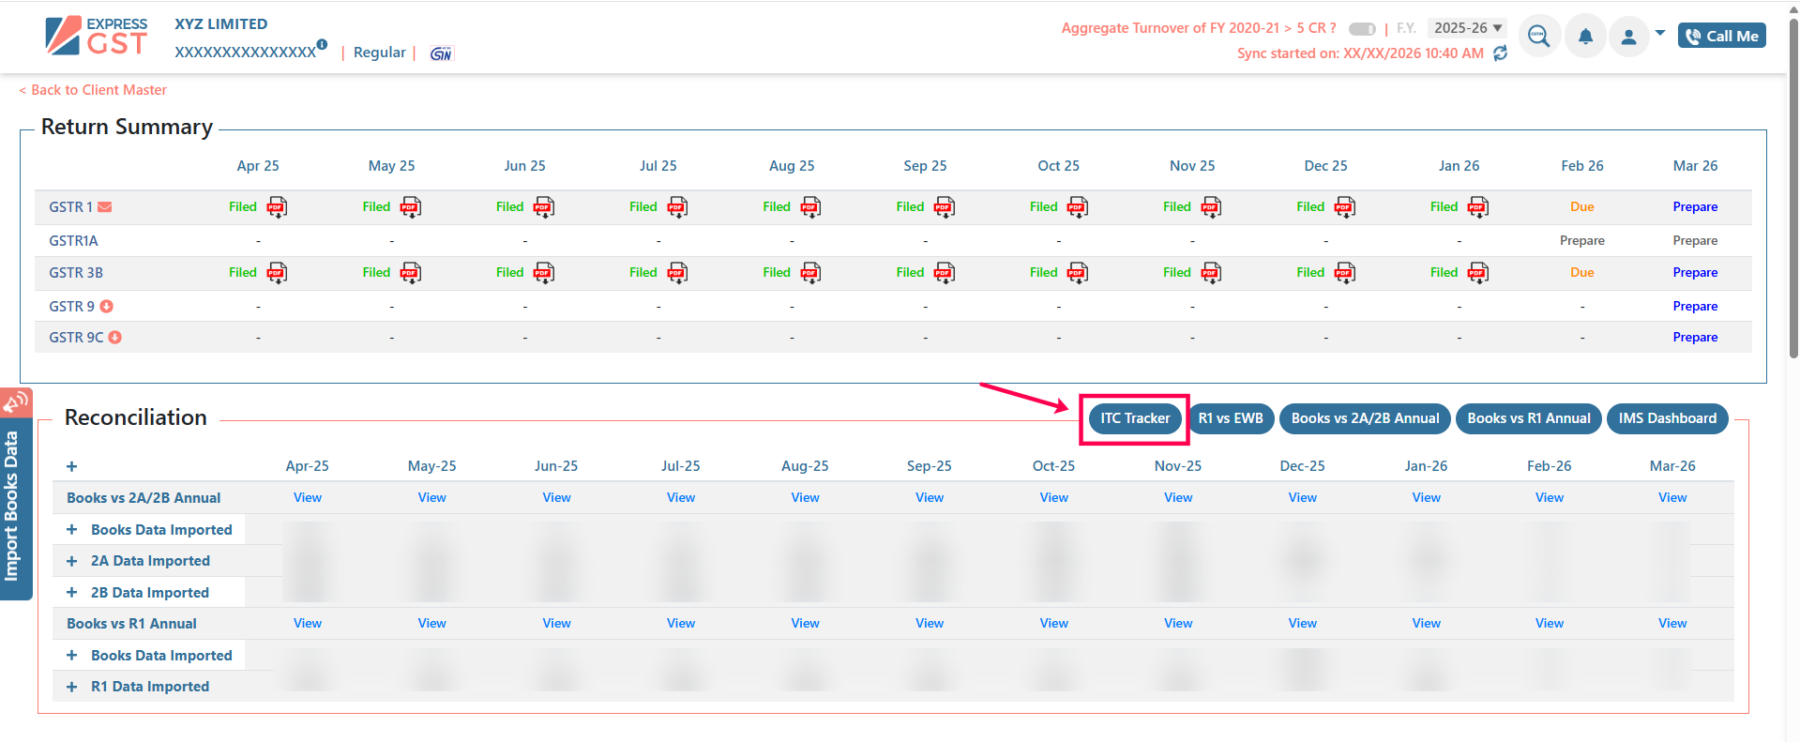Expand the 2A Data Imported row
Screen dimensions: 1800x742
(x=72, y=561)
